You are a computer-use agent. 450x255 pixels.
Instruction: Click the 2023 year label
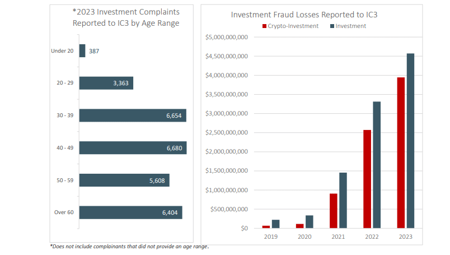coord(406,237)
